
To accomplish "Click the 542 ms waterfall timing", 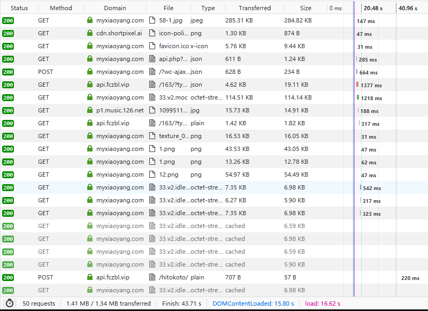I will pos(372,188).
